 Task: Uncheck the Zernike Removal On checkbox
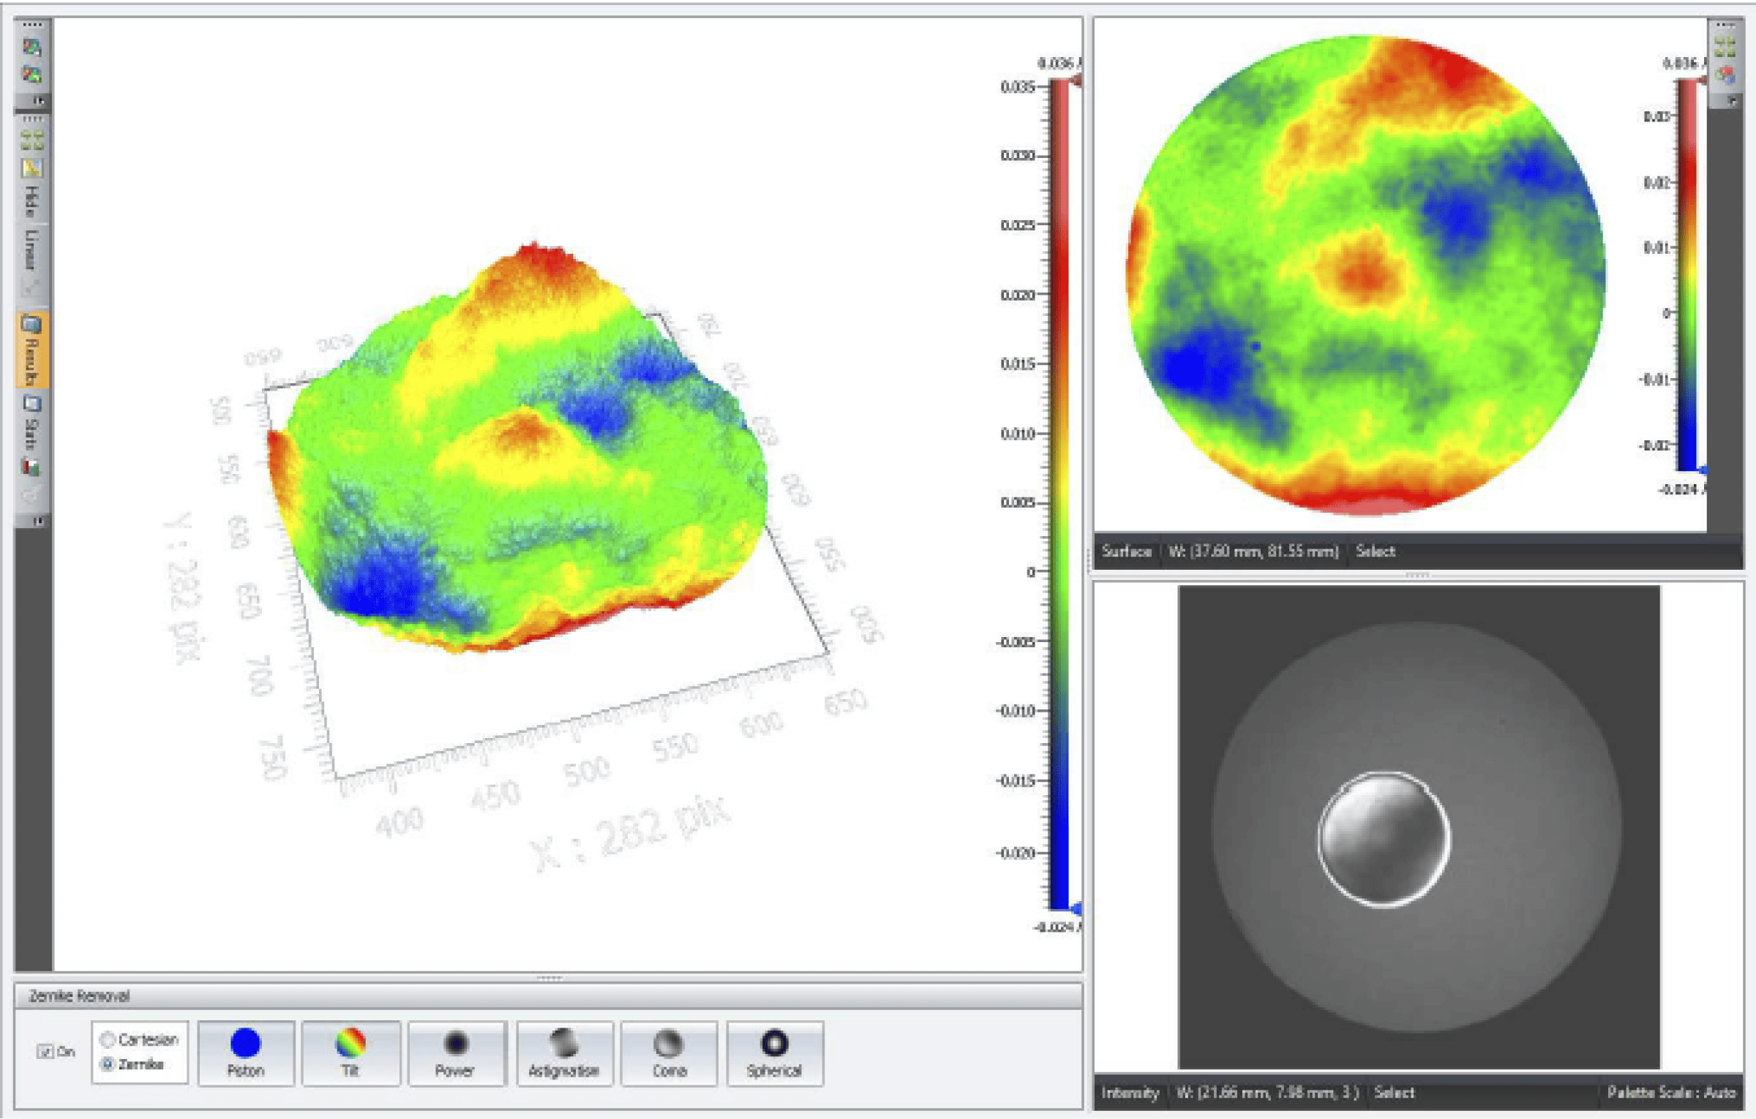pos(45,1052)
